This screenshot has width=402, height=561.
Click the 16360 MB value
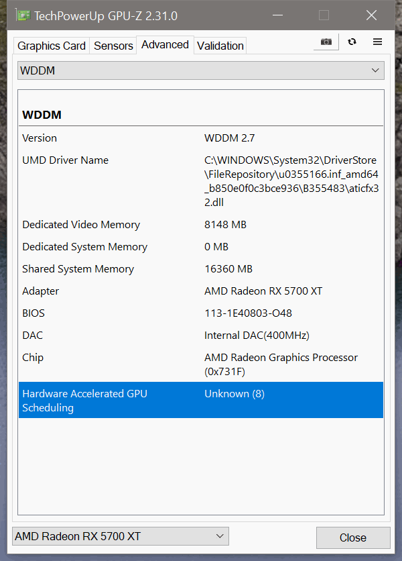tap(228, 269)
